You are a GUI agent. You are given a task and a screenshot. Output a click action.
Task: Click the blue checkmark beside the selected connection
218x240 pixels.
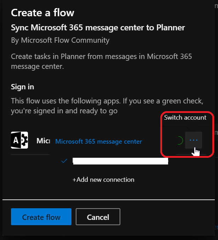64,161
